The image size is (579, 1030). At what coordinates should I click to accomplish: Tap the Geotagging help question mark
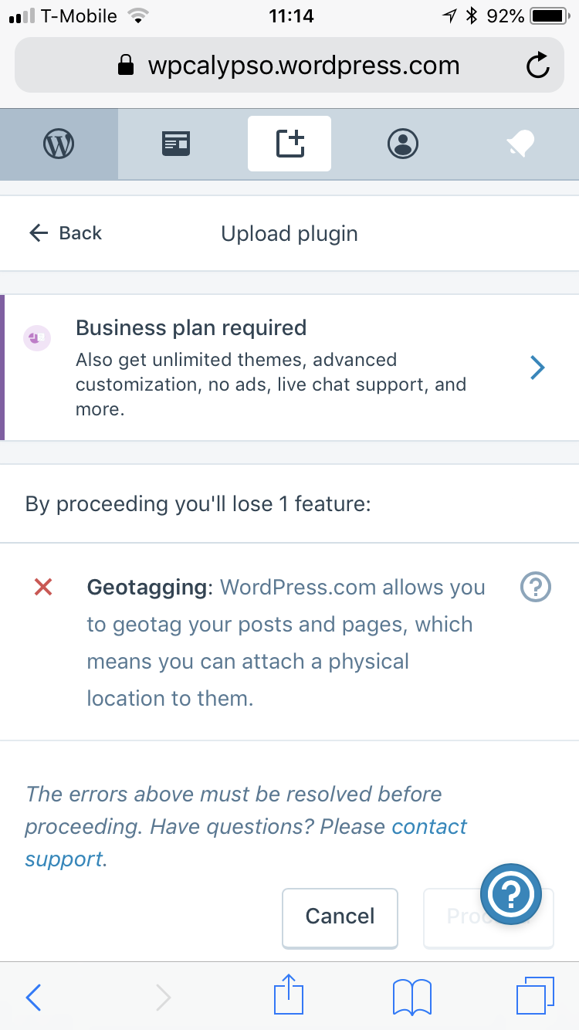[x=536, y=588]
